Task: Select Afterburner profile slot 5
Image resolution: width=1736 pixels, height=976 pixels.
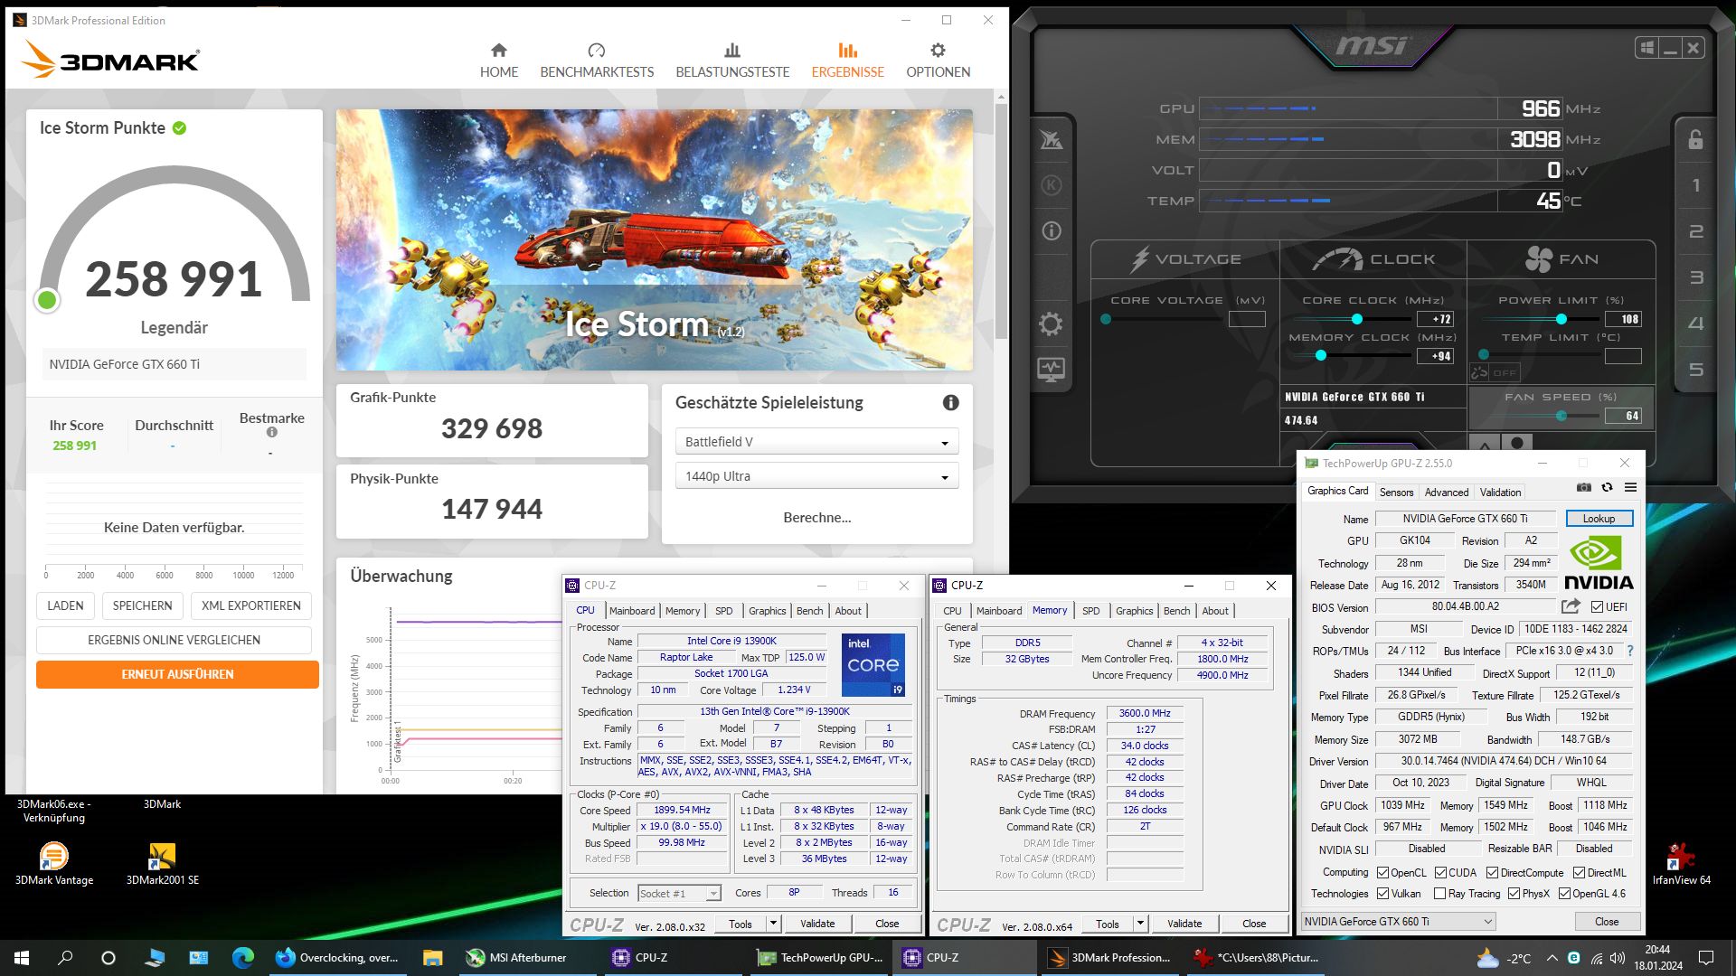Action: 1695,370
